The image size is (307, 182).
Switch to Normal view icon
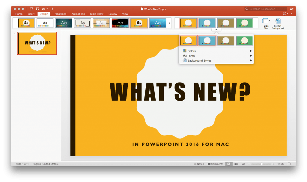229,164
